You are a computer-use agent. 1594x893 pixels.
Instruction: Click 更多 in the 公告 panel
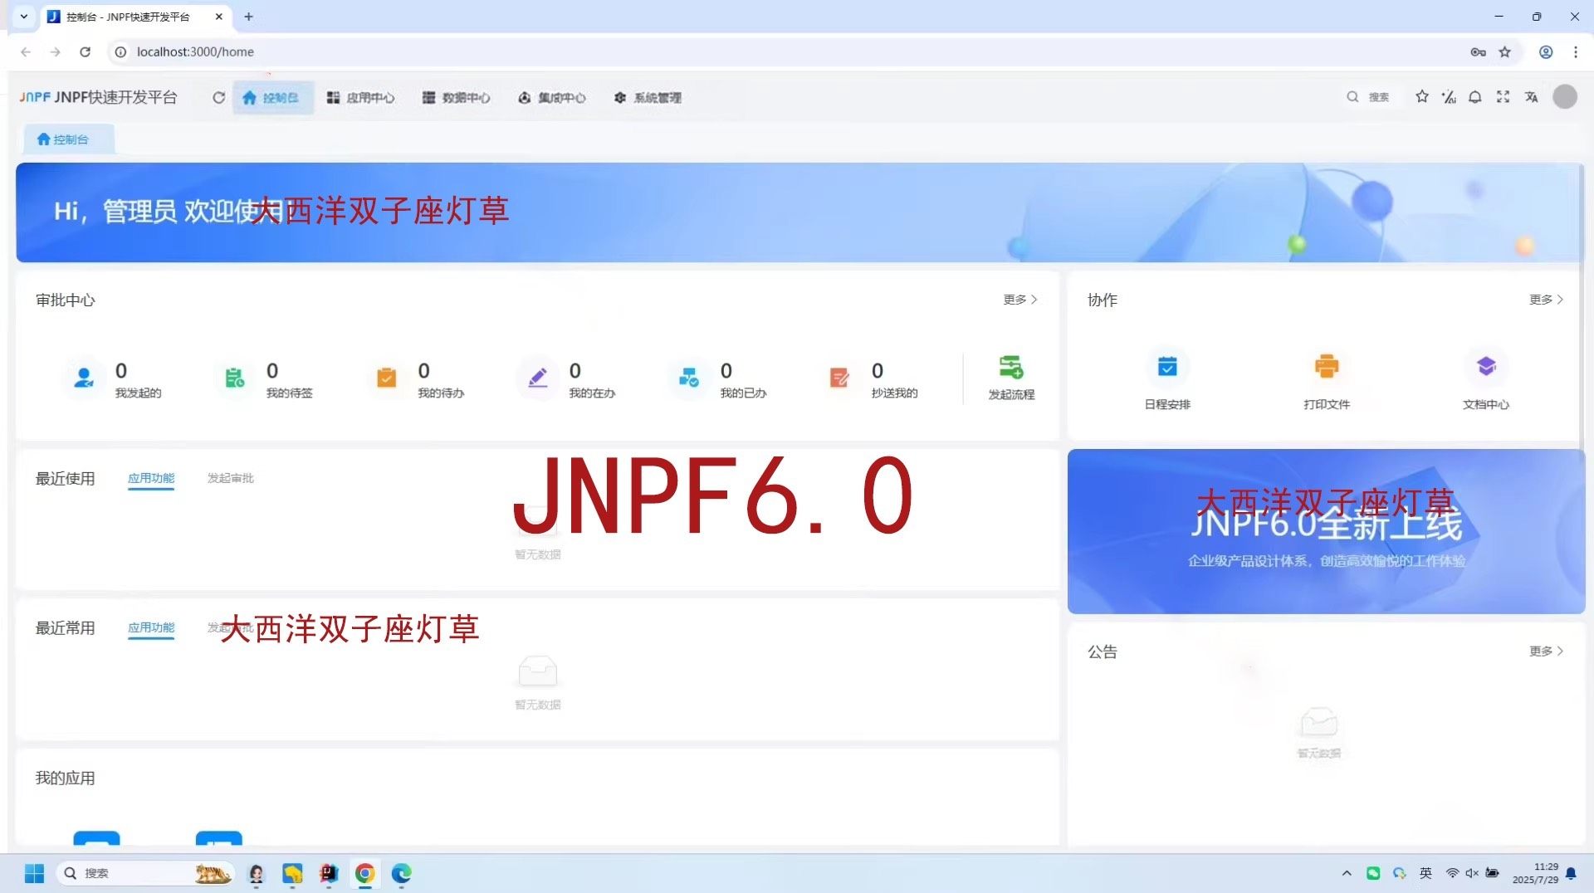(1547, 651)
